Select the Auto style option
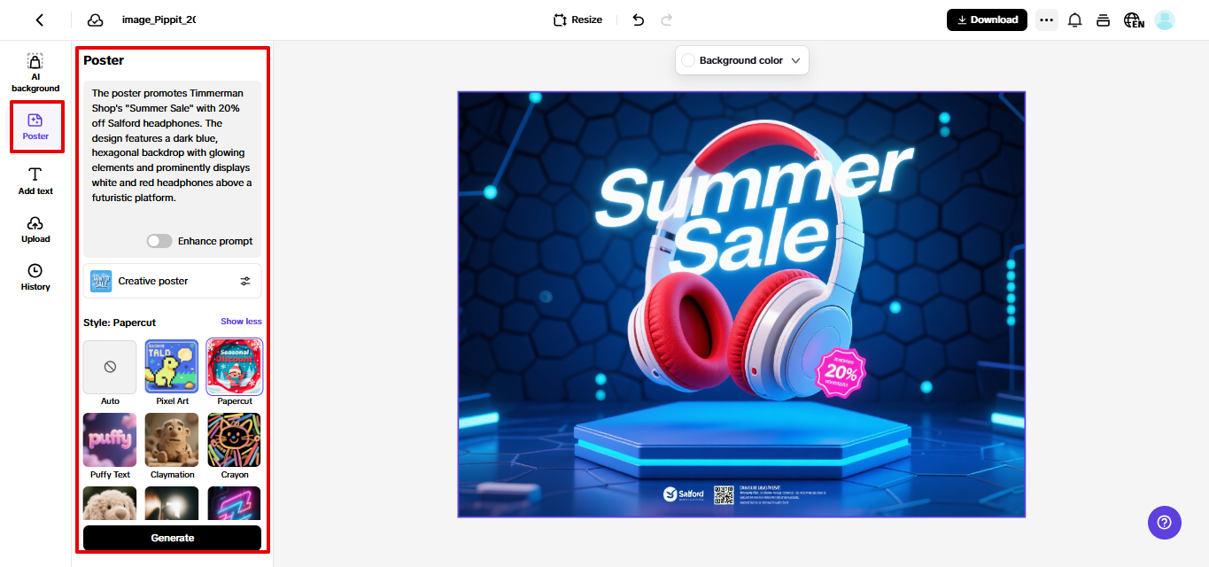Image resolution: width=1209 pixels, height=567 pixels. [x=110, y=367]
